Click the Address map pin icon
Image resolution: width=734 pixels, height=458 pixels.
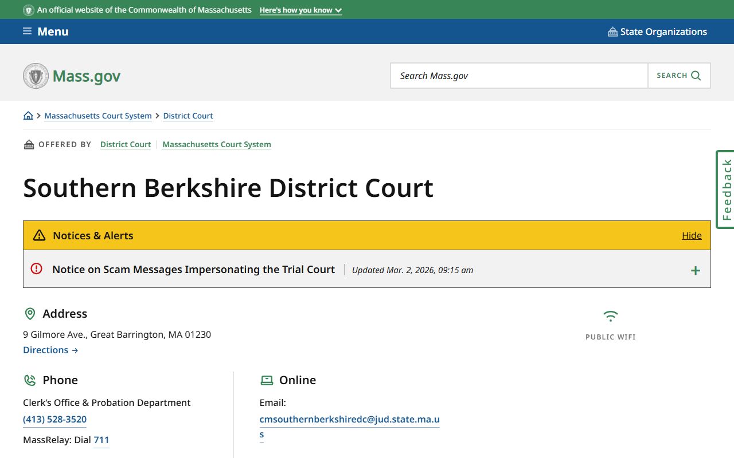30,314
